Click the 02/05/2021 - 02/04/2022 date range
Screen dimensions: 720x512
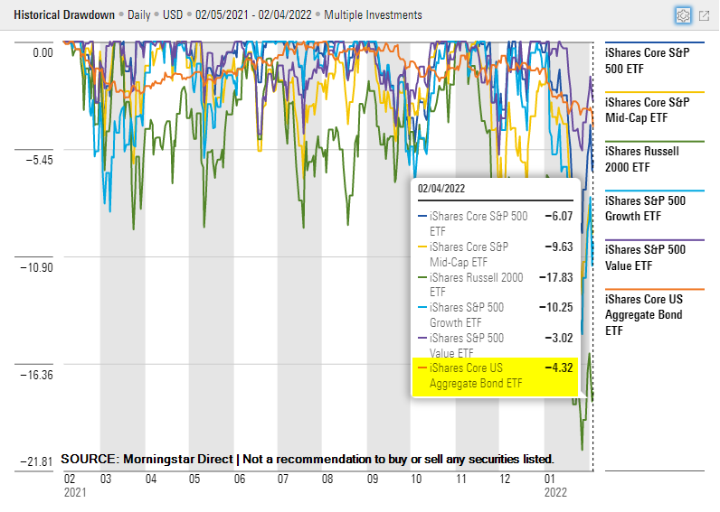click(x=253, y=14)
